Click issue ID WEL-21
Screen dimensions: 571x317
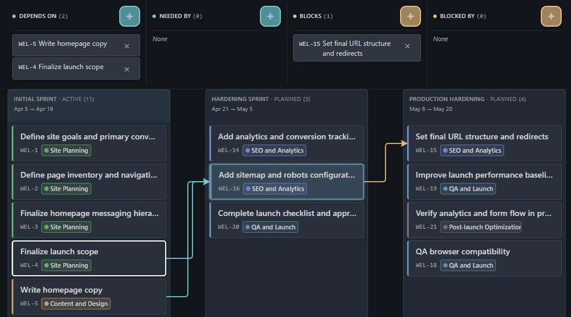426,227
